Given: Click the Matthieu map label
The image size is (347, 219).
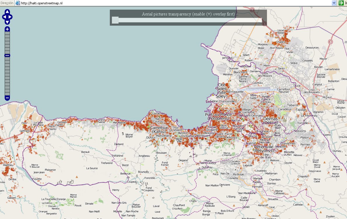Looking at the screenshot, I should (x=8, y=165).
